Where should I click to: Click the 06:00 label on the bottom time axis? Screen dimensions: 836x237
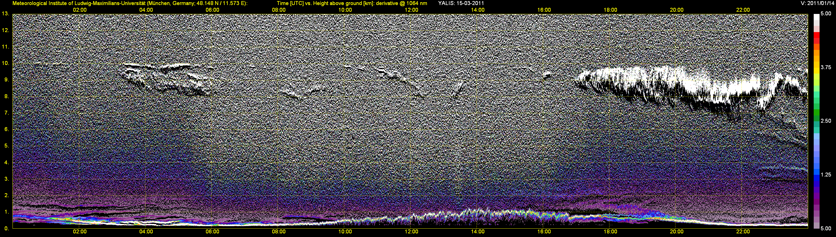click(x=212, y=232)
